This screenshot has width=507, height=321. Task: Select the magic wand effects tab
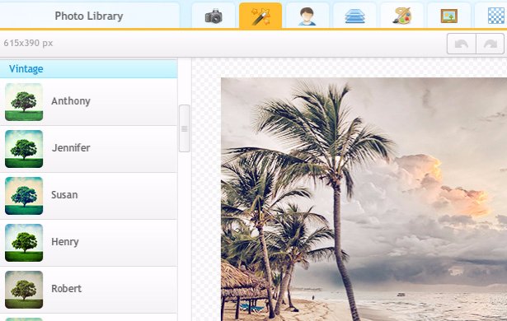pyautogui.click(x=261, y=16)
